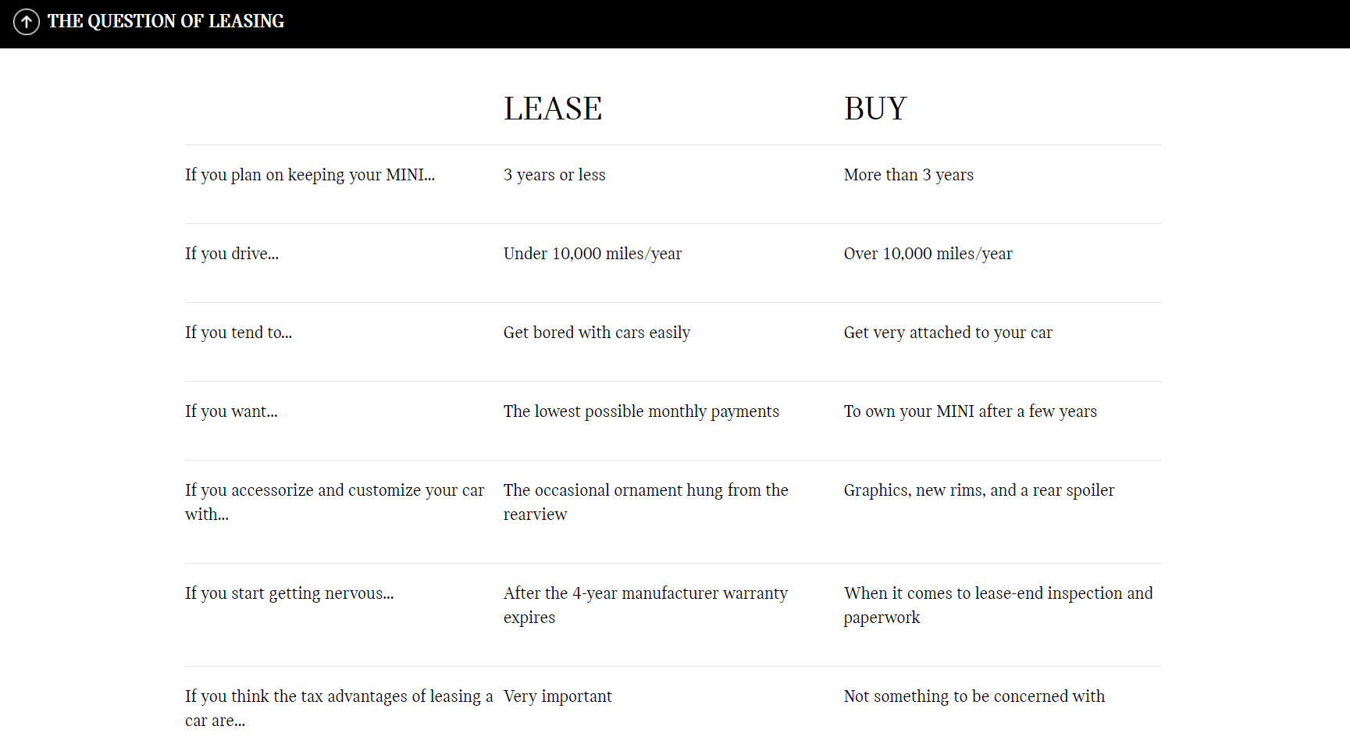The height and width of the screenshot is (744, 1350).
Task: Click 'If you plan on keeping your MINI...' row label
Action: pos(310,175)
